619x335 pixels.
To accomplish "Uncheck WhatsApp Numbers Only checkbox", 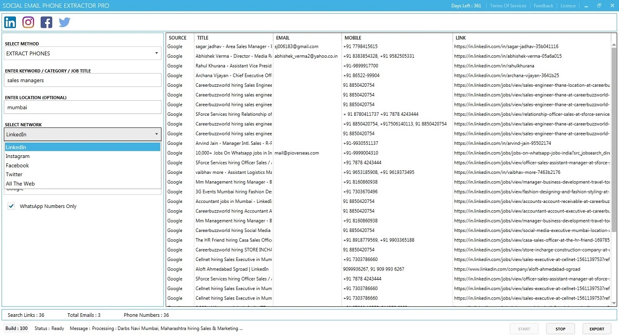I will point(11,206).
